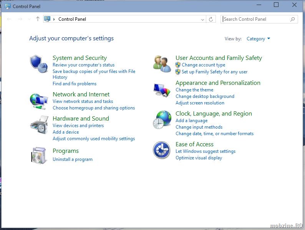Open the View by Category dropdown
Image resolution: width=305 pixels, height=230 pixels.
click(258, 39)
